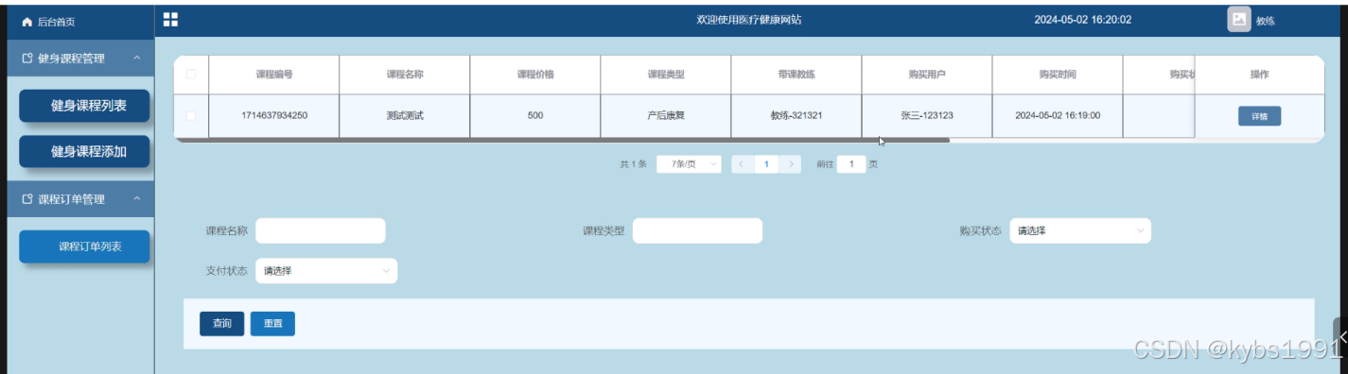
Task: Click cell 产后康复
Action: tap(666, 115)
